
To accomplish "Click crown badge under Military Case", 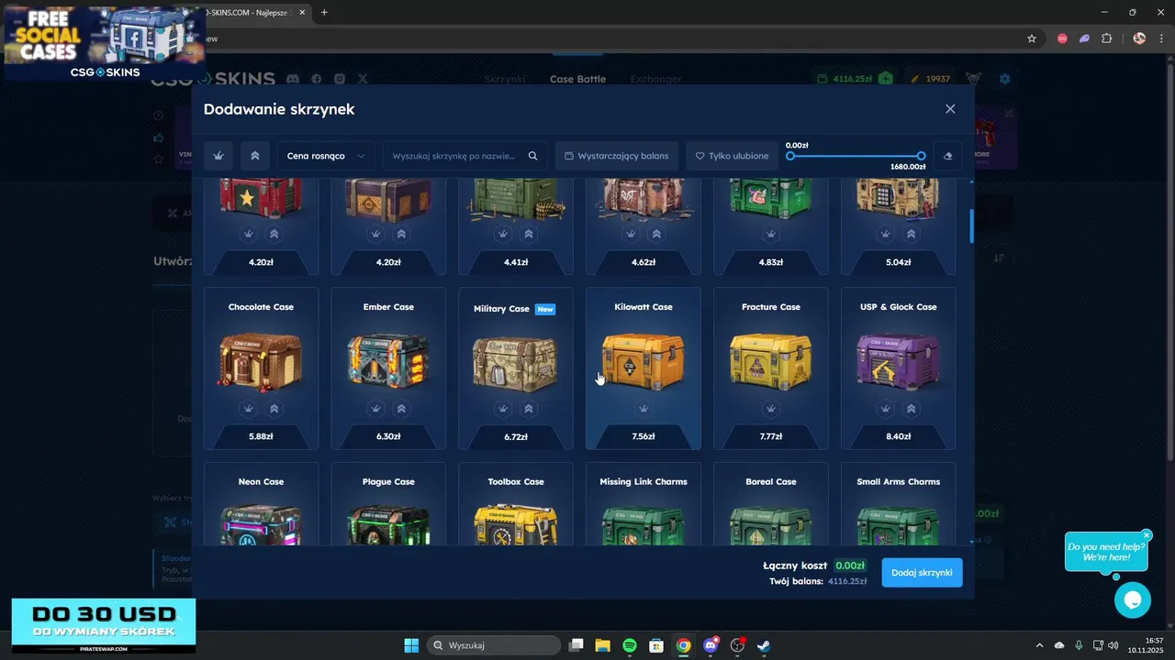I will point(503,408).
